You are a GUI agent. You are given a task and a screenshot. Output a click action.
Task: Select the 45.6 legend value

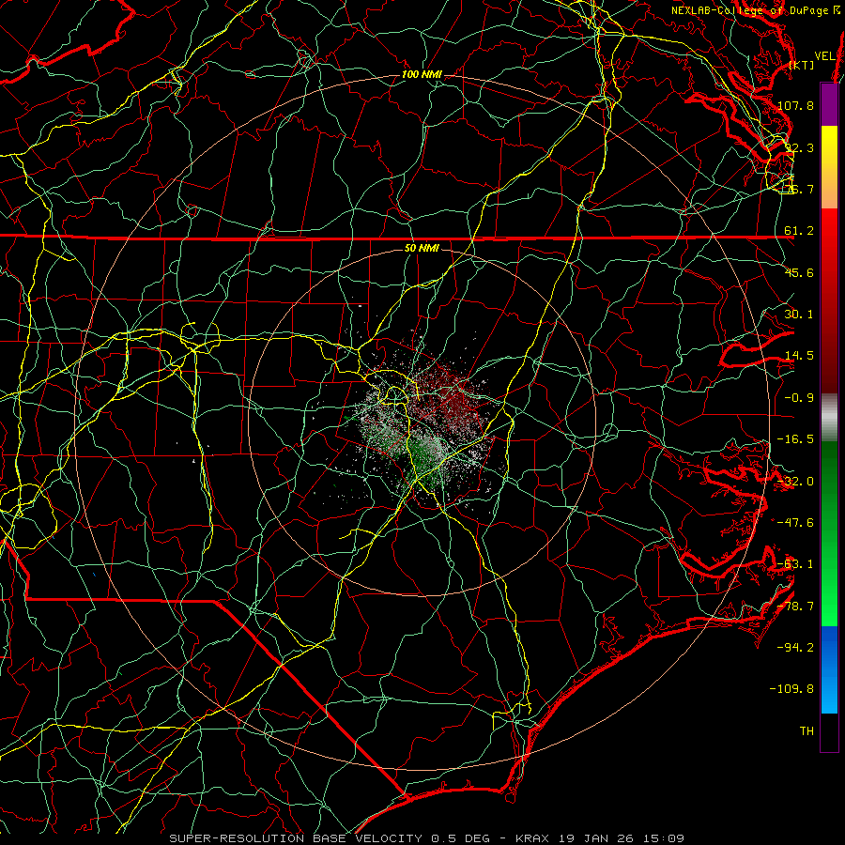pyautogui.click(x=799, y=272)
